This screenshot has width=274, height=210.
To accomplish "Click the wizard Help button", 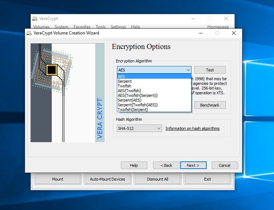I will click(134, 165).
